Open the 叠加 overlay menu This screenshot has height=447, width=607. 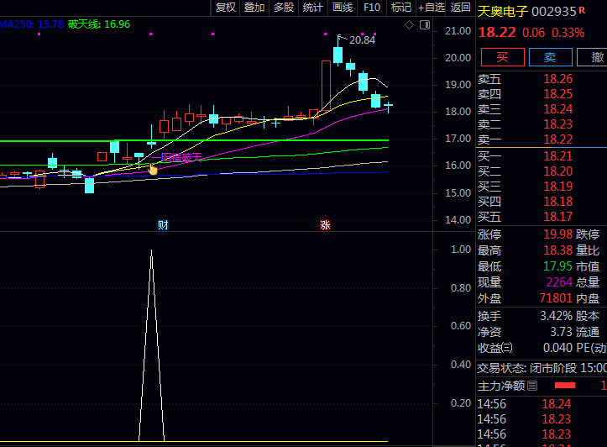click(x=254, y=8)
